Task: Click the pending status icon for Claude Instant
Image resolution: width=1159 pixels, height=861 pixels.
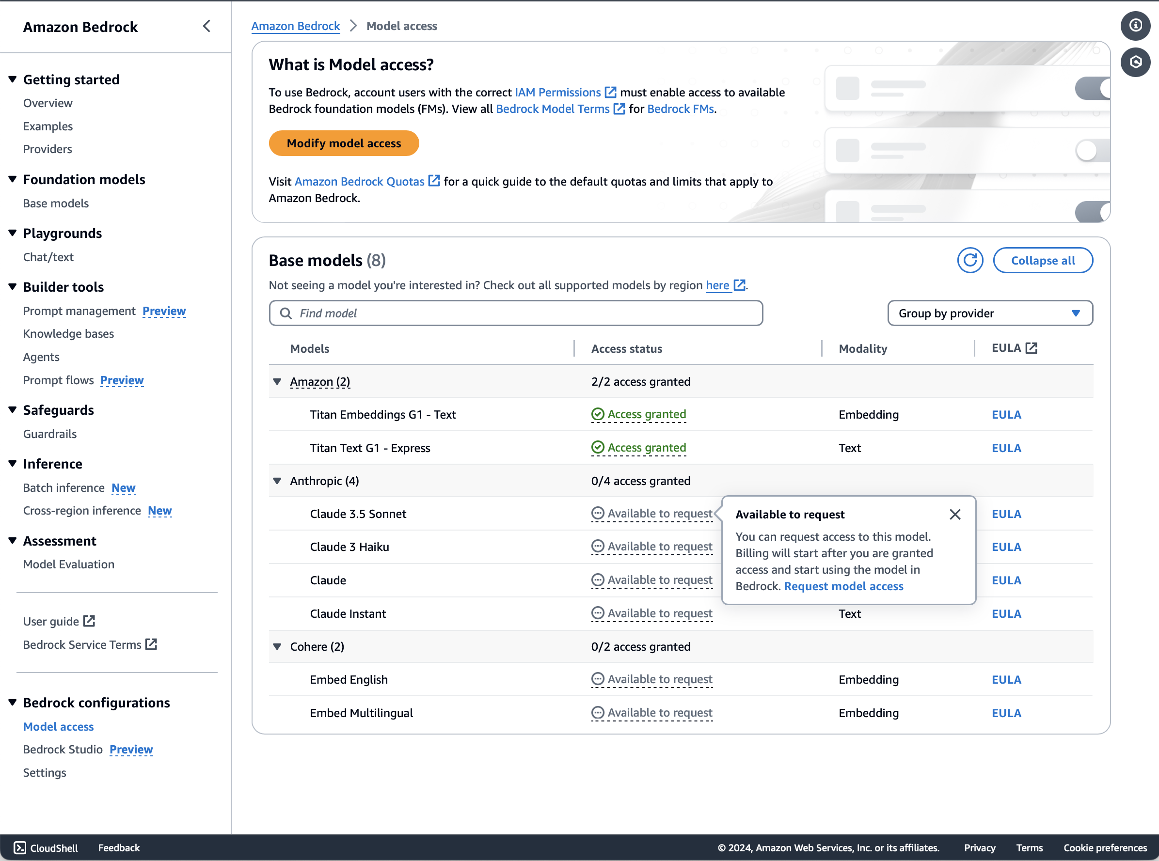Action: pos(598,613)
